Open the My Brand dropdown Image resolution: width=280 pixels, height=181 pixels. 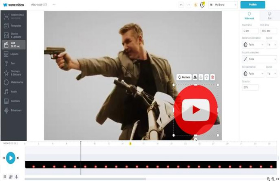223,5
